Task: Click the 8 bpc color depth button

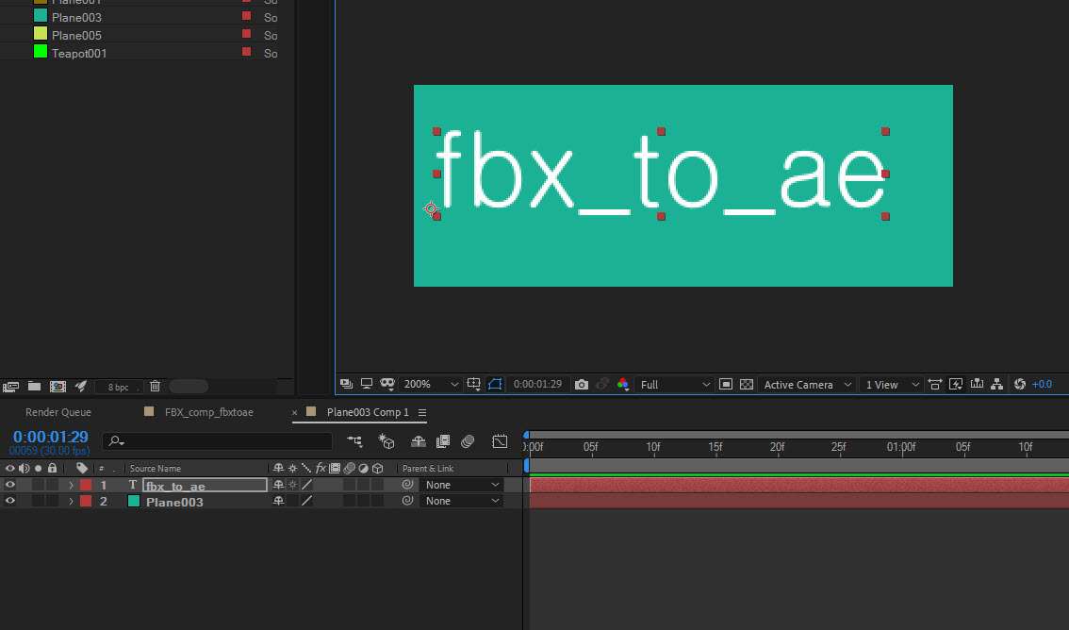Action: [118, 387]
